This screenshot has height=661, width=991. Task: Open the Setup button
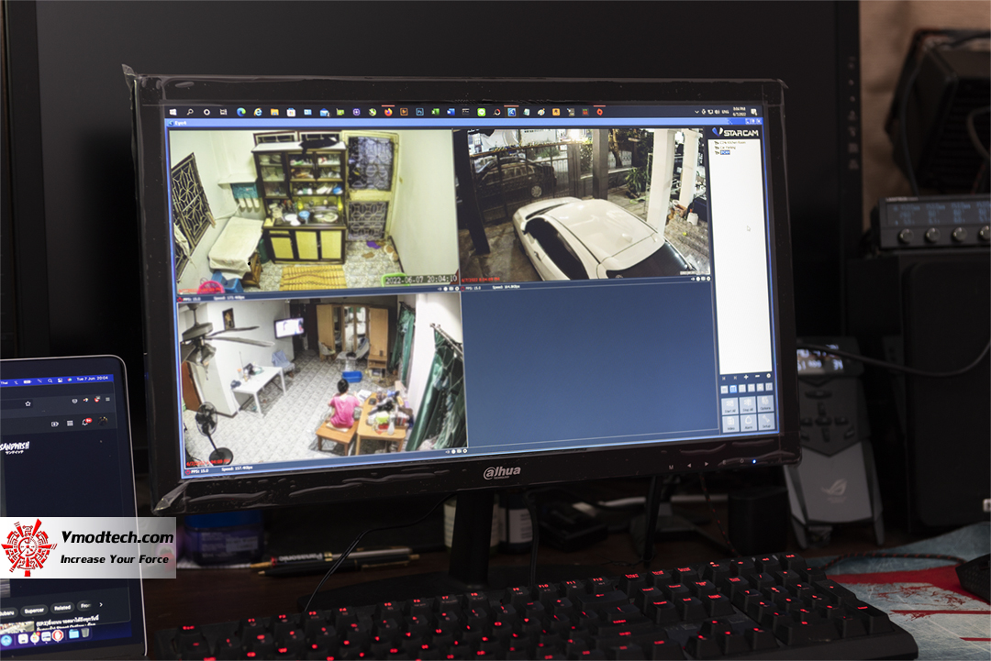click(766, 422)
